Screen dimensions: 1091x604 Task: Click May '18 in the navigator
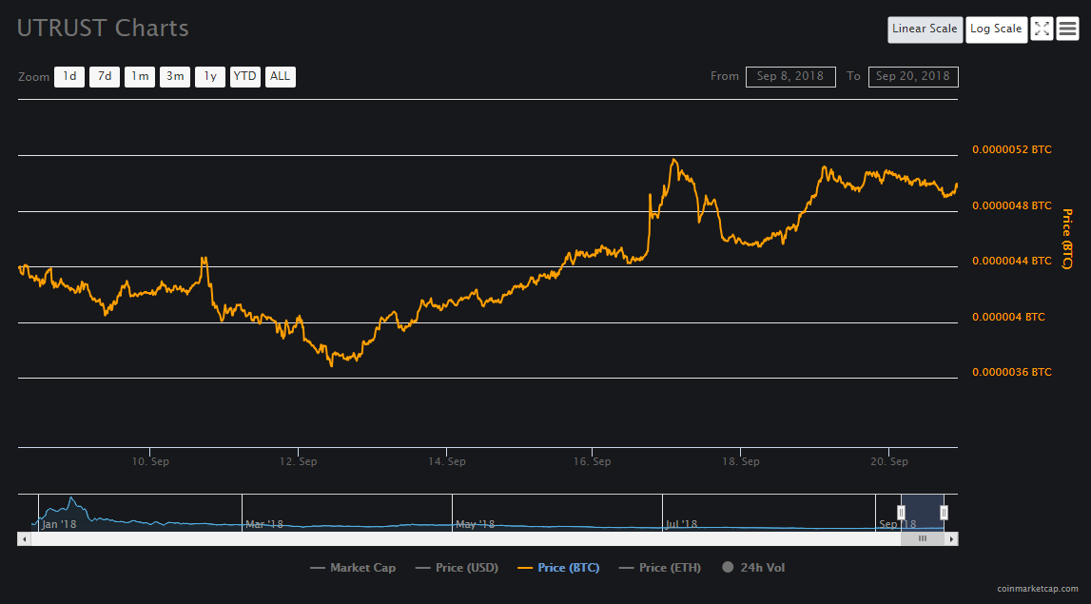476,524
